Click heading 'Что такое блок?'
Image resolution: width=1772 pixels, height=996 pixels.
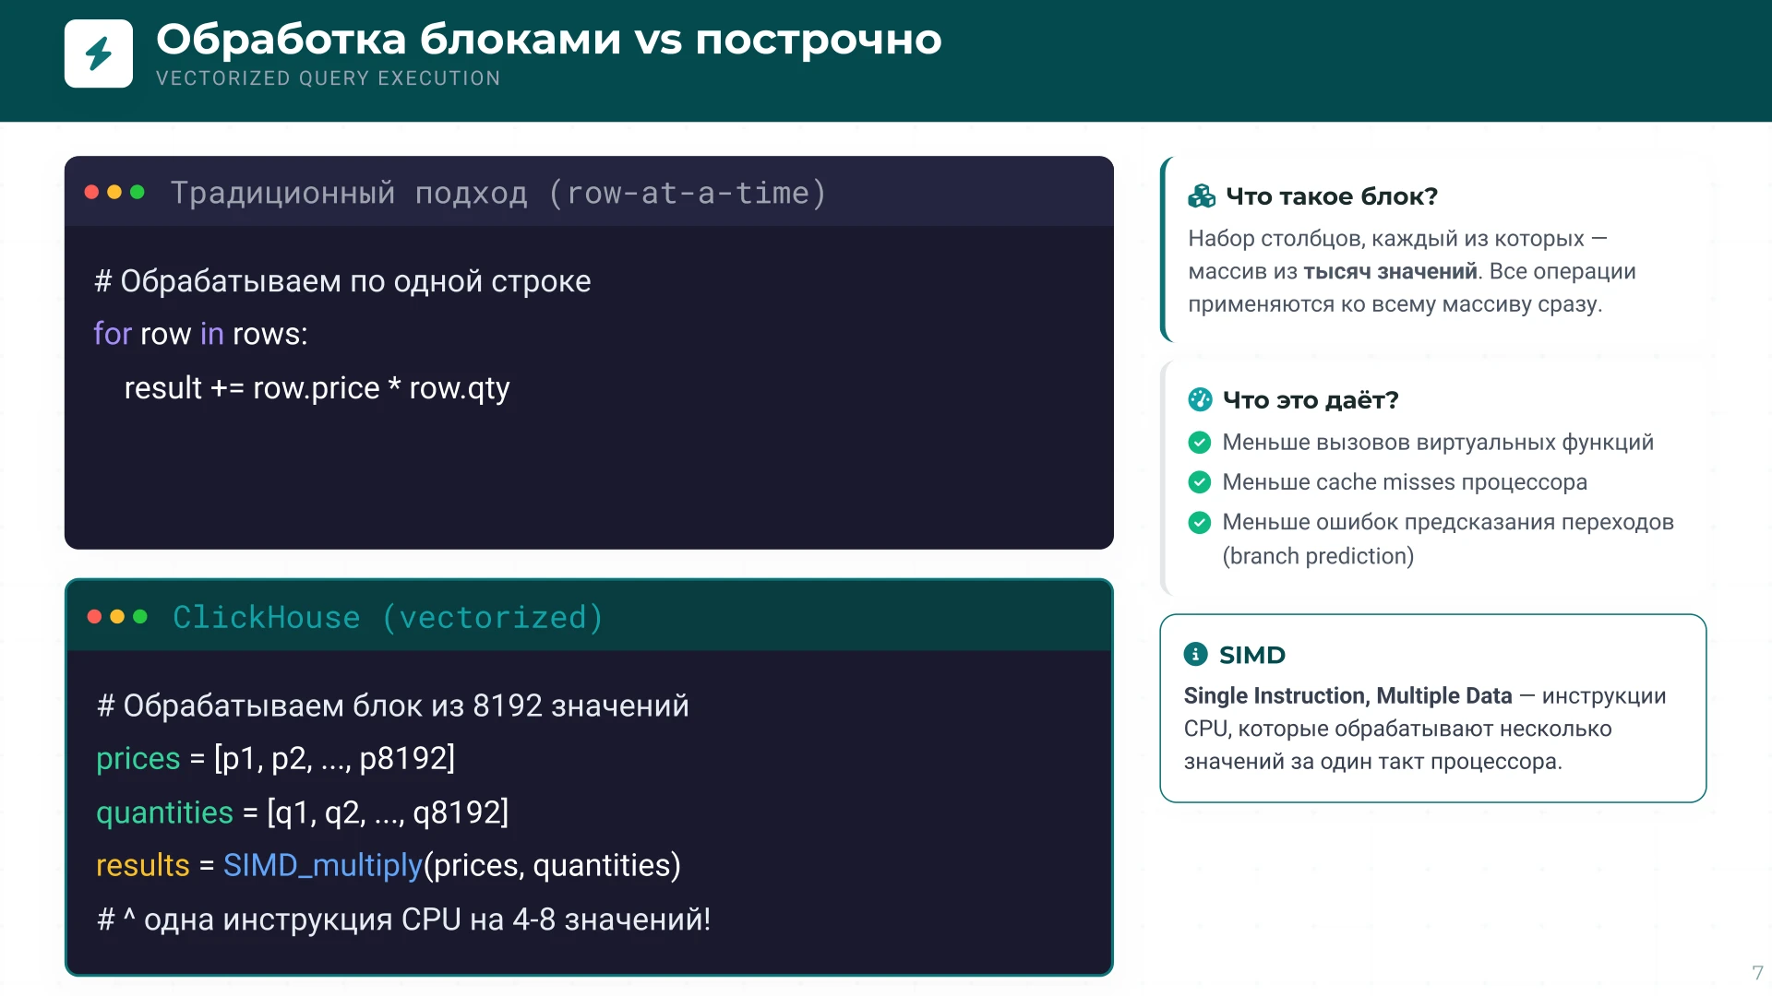click(x=1332, y=196)
